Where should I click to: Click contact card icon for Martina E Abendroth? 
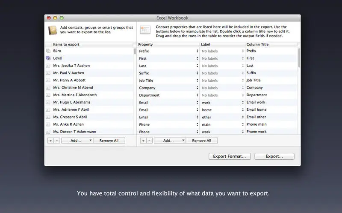(x=48, y=95)
